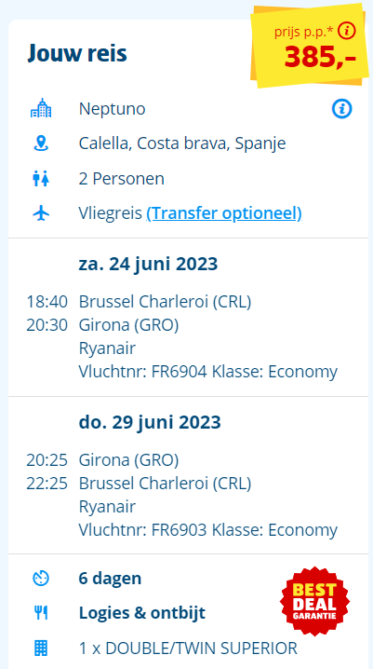Click the clock icon beside 6 dagen
This screenshot has width=373, height=669.
(x=41, y=579)
